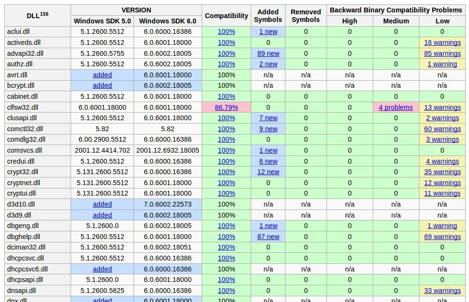469x302 pixels.
Task: Select the dnsapi.dll version 5.1.2600.5625 cell
Action: point(102,291)
